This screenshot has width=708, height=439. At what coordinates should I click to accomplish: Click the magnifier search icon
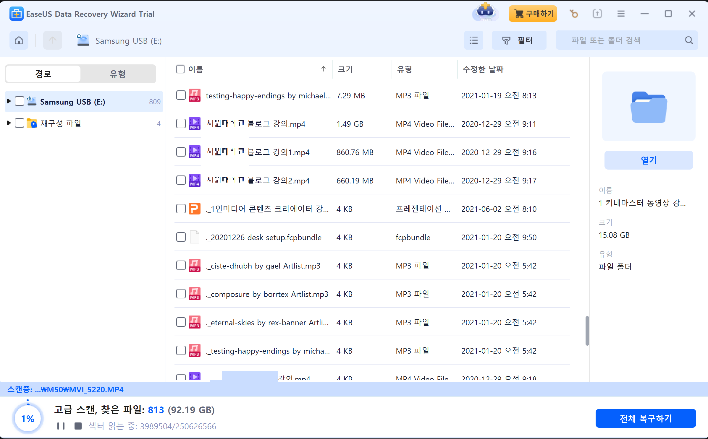click(x=689, y=40)
